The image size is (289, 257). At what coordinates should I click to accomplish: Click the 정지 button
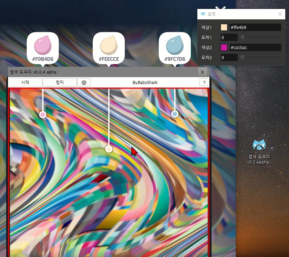60,82
